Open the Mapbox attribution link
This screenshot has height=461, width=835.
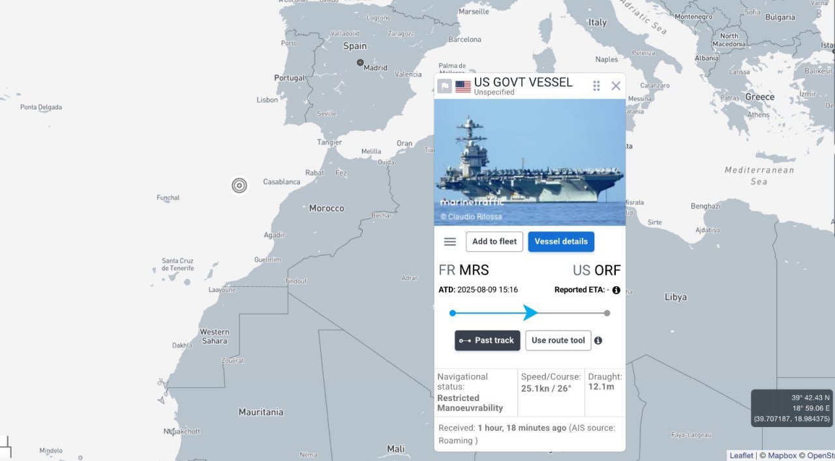(782, 456)
